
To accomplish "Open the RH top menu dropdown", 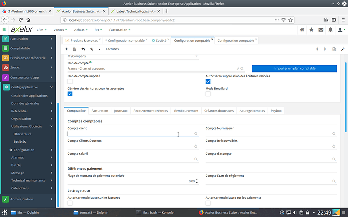I will tap(98, 30).
